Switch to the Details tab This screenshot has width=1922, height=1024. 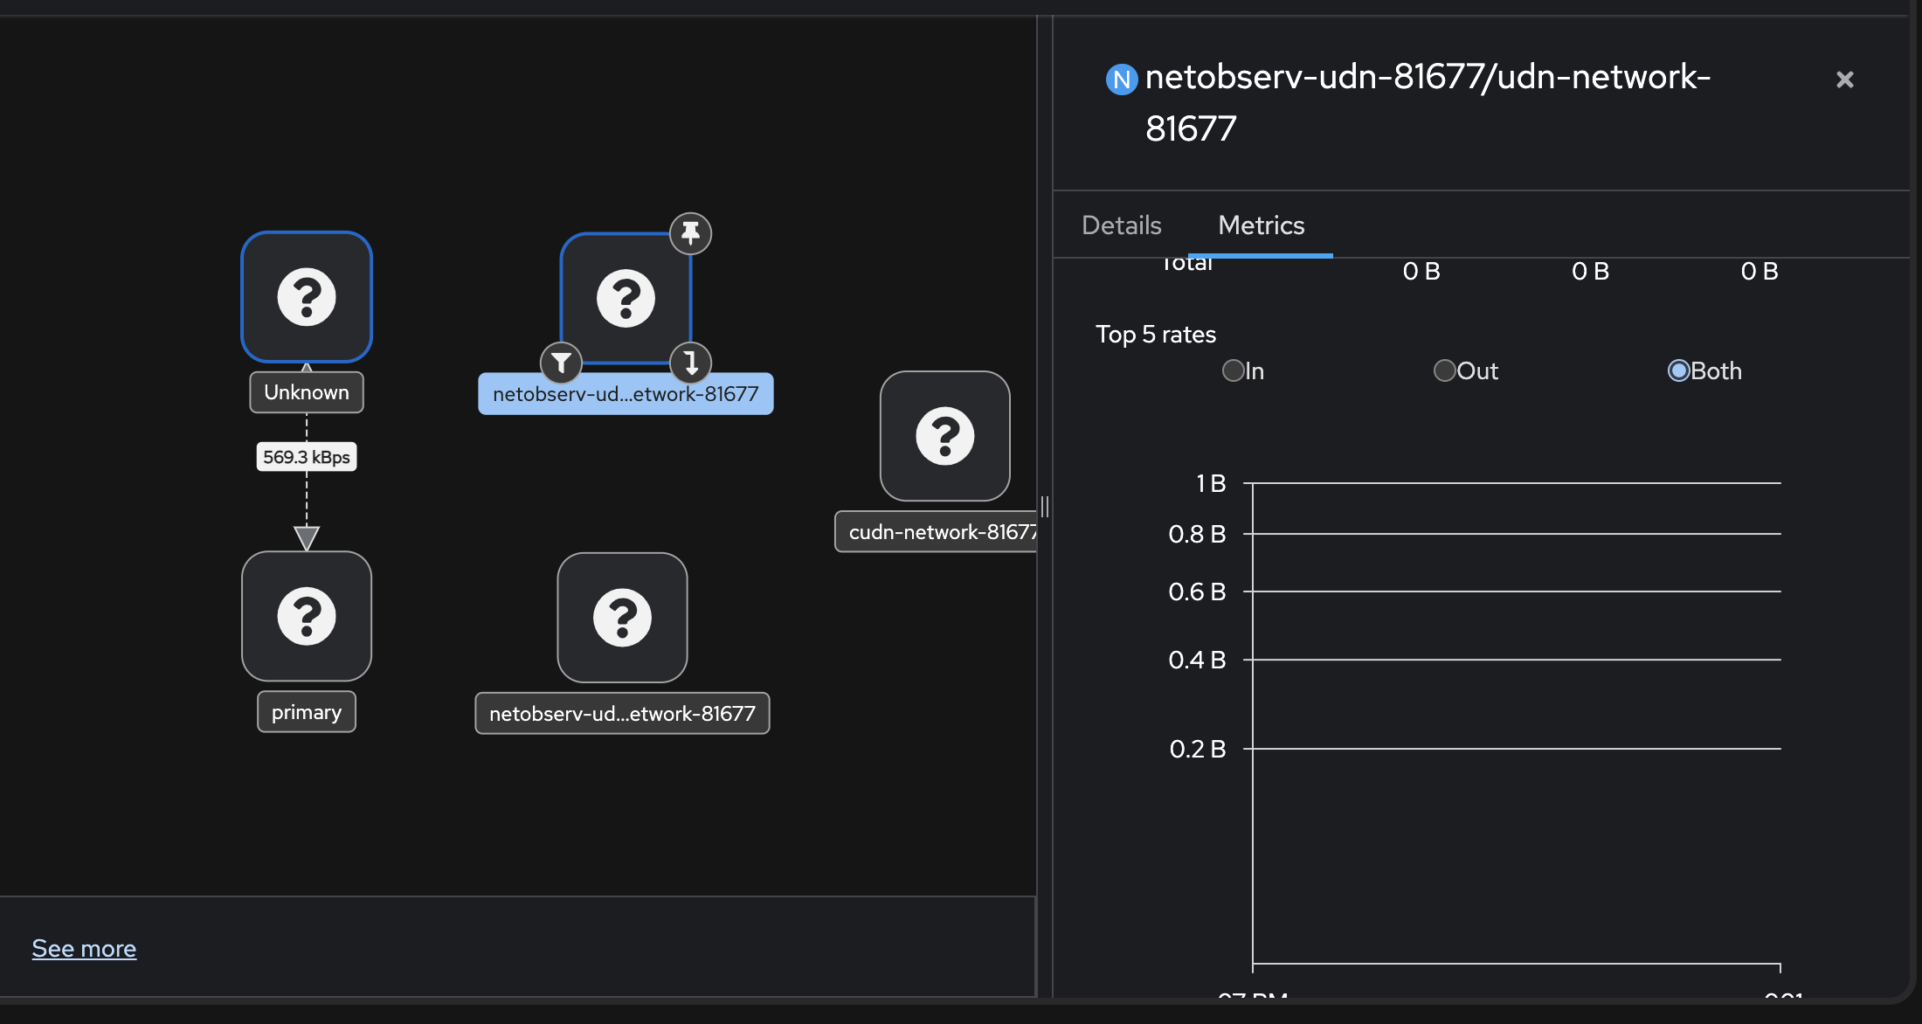1121,225
